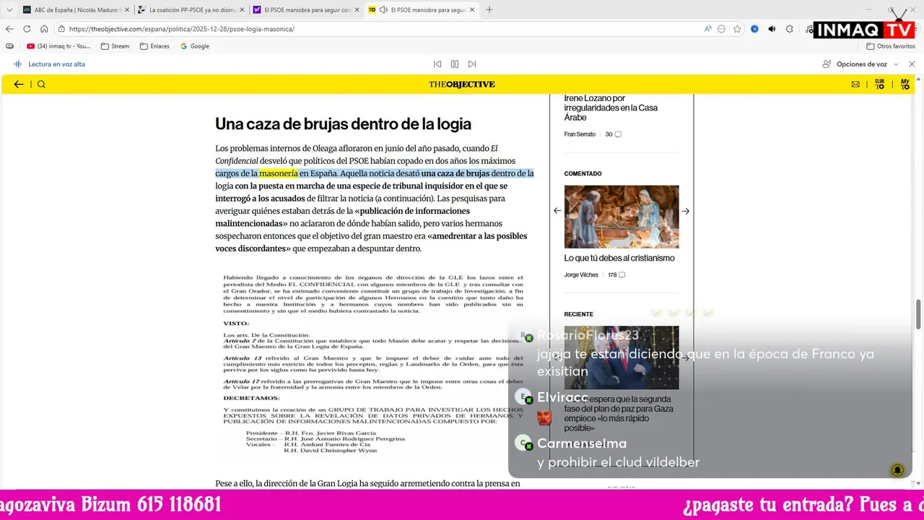Click THE OBJECTIVE logo in the header
The width and height of the screenshot is (924, 520).
click(462, 84)
